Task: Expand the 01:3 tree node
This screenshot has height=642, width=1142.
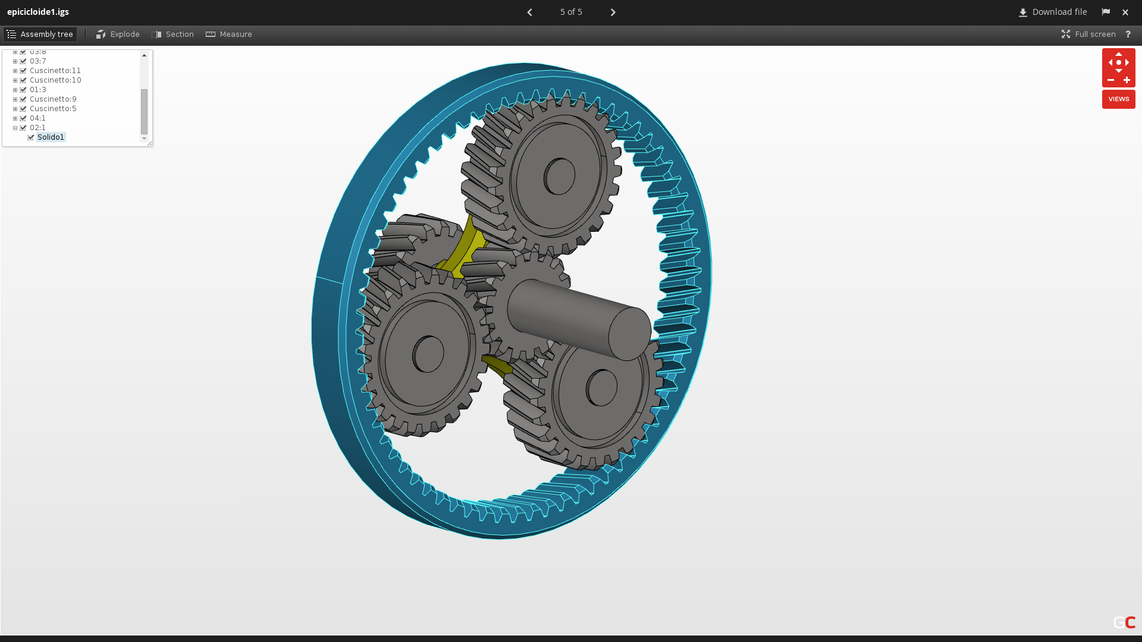Action: [x=15, y=90]
